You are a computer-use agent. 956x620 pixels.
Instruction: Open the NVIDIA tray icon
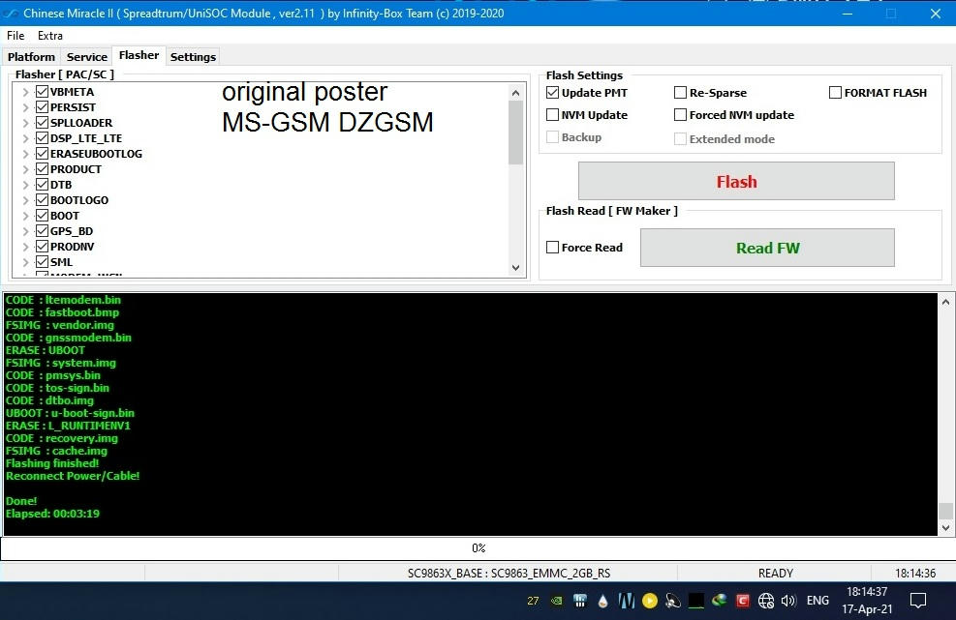click(557, 601)
